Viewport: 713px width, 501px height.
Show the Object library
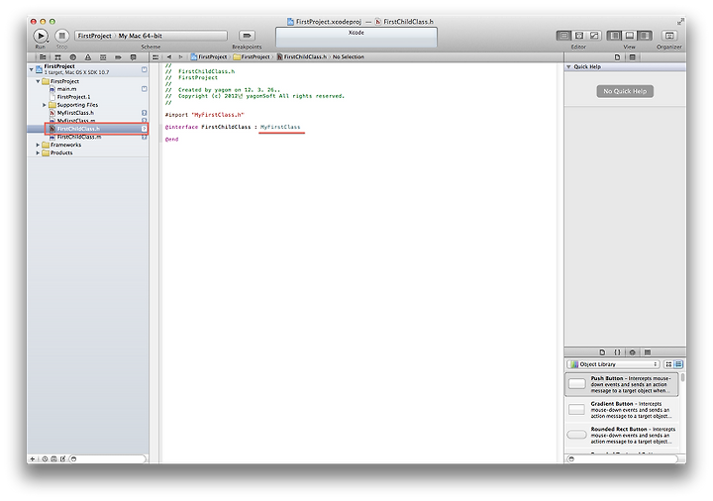[x=633, y=352]
